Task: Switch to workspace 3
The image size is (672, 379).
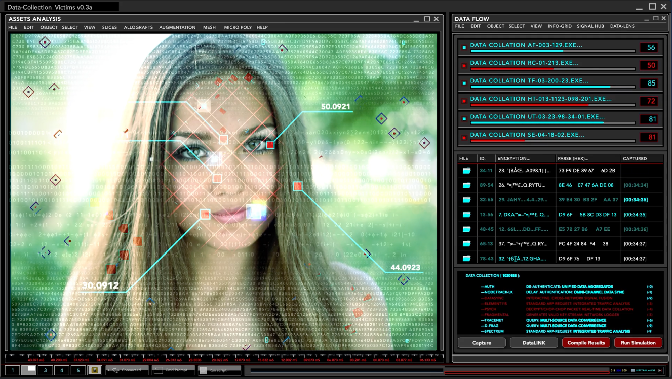Action: (46, 370)
